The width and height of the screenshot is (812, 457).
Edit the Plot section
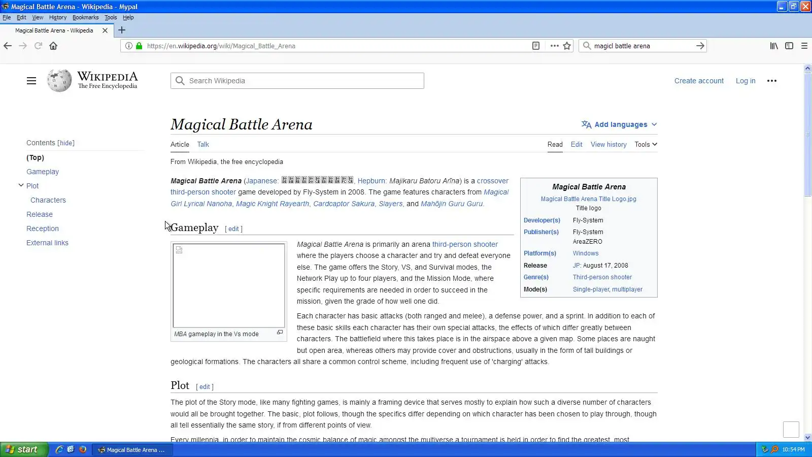point(205,387)
